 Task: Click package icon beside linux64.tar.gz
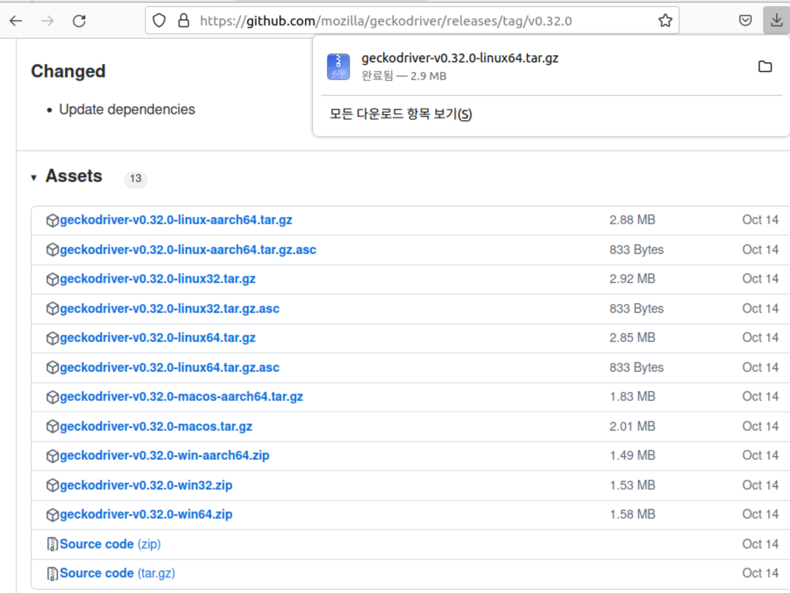tap(52, 338)
